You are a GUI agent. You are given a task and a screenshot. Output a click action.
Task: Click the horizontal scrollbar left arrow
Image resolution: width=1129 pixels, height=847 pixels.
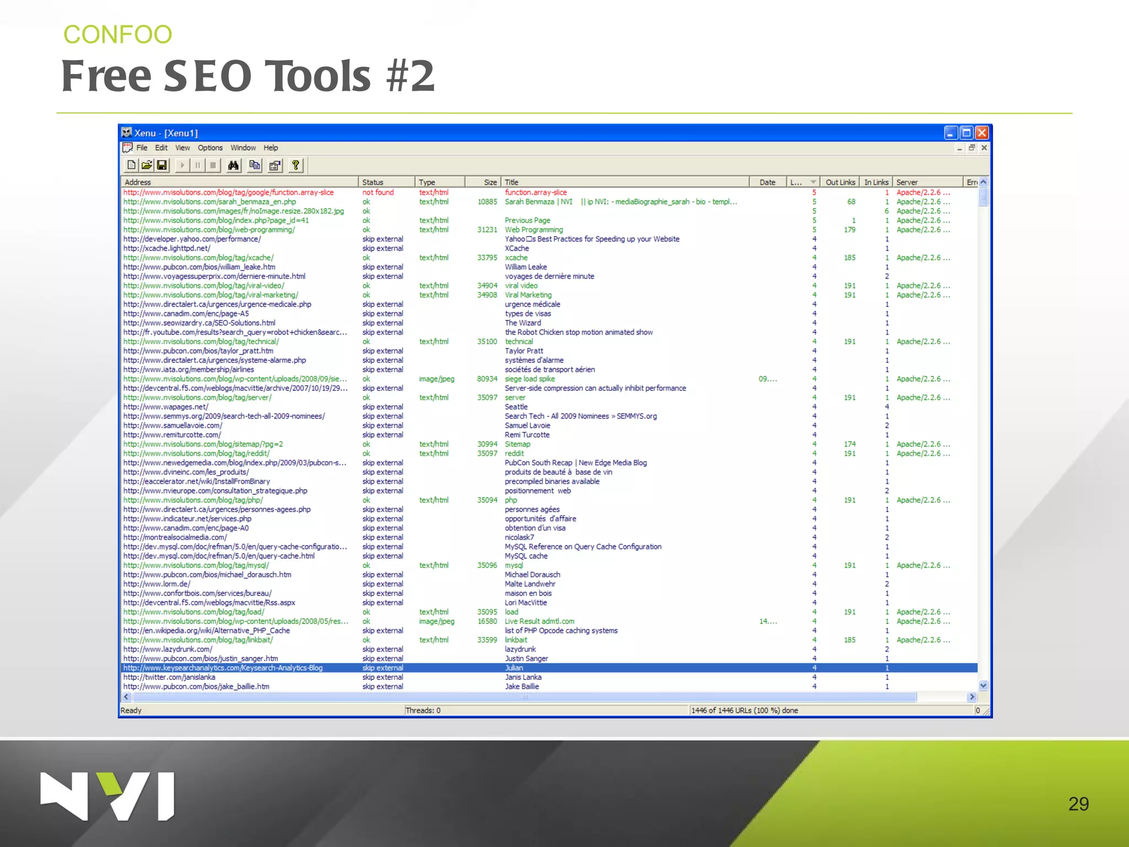pyautogui.click(x=126, y=697)
